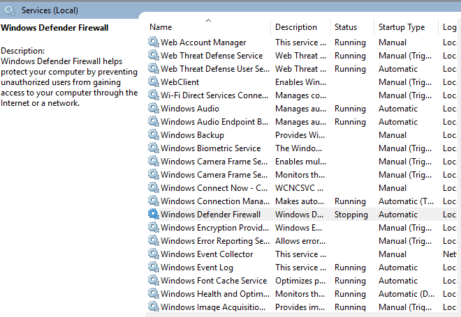
Task: Select the Windows Event Collector service name
Action: pyautogui.click(x=207, y=254)
